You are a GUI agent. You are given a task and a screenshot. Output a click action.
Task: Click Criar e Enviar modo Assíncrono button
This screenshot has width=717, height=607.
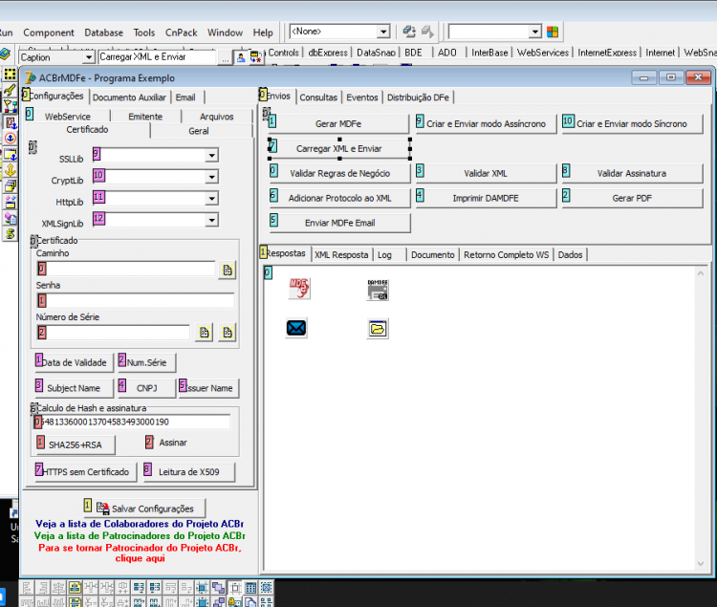pos(486,124)
